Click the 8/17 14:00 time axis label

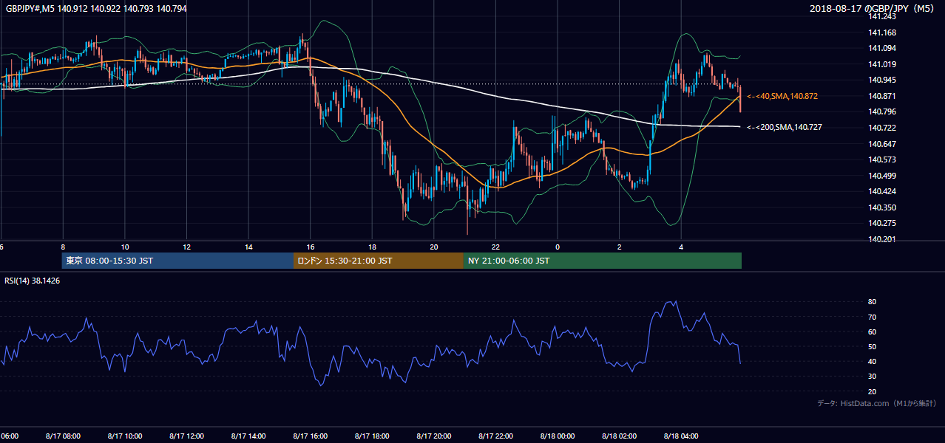tap(248, 436)
